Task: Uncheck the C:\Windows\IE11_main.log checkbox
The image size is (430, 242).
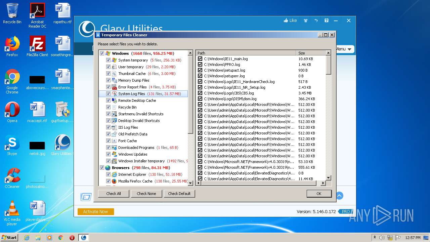Action: [200, 59]
